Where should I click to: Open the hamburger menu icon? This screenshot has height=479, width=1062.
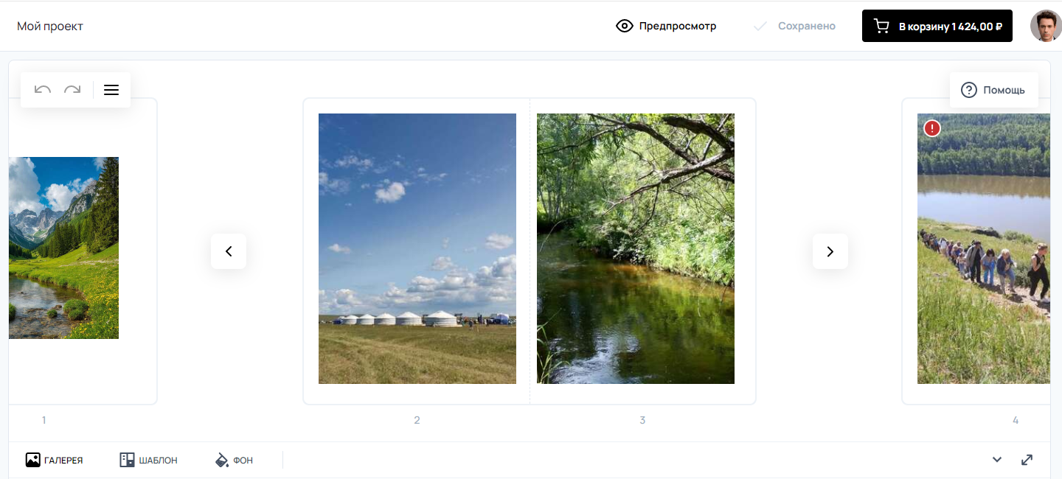(x=111, y=90)
